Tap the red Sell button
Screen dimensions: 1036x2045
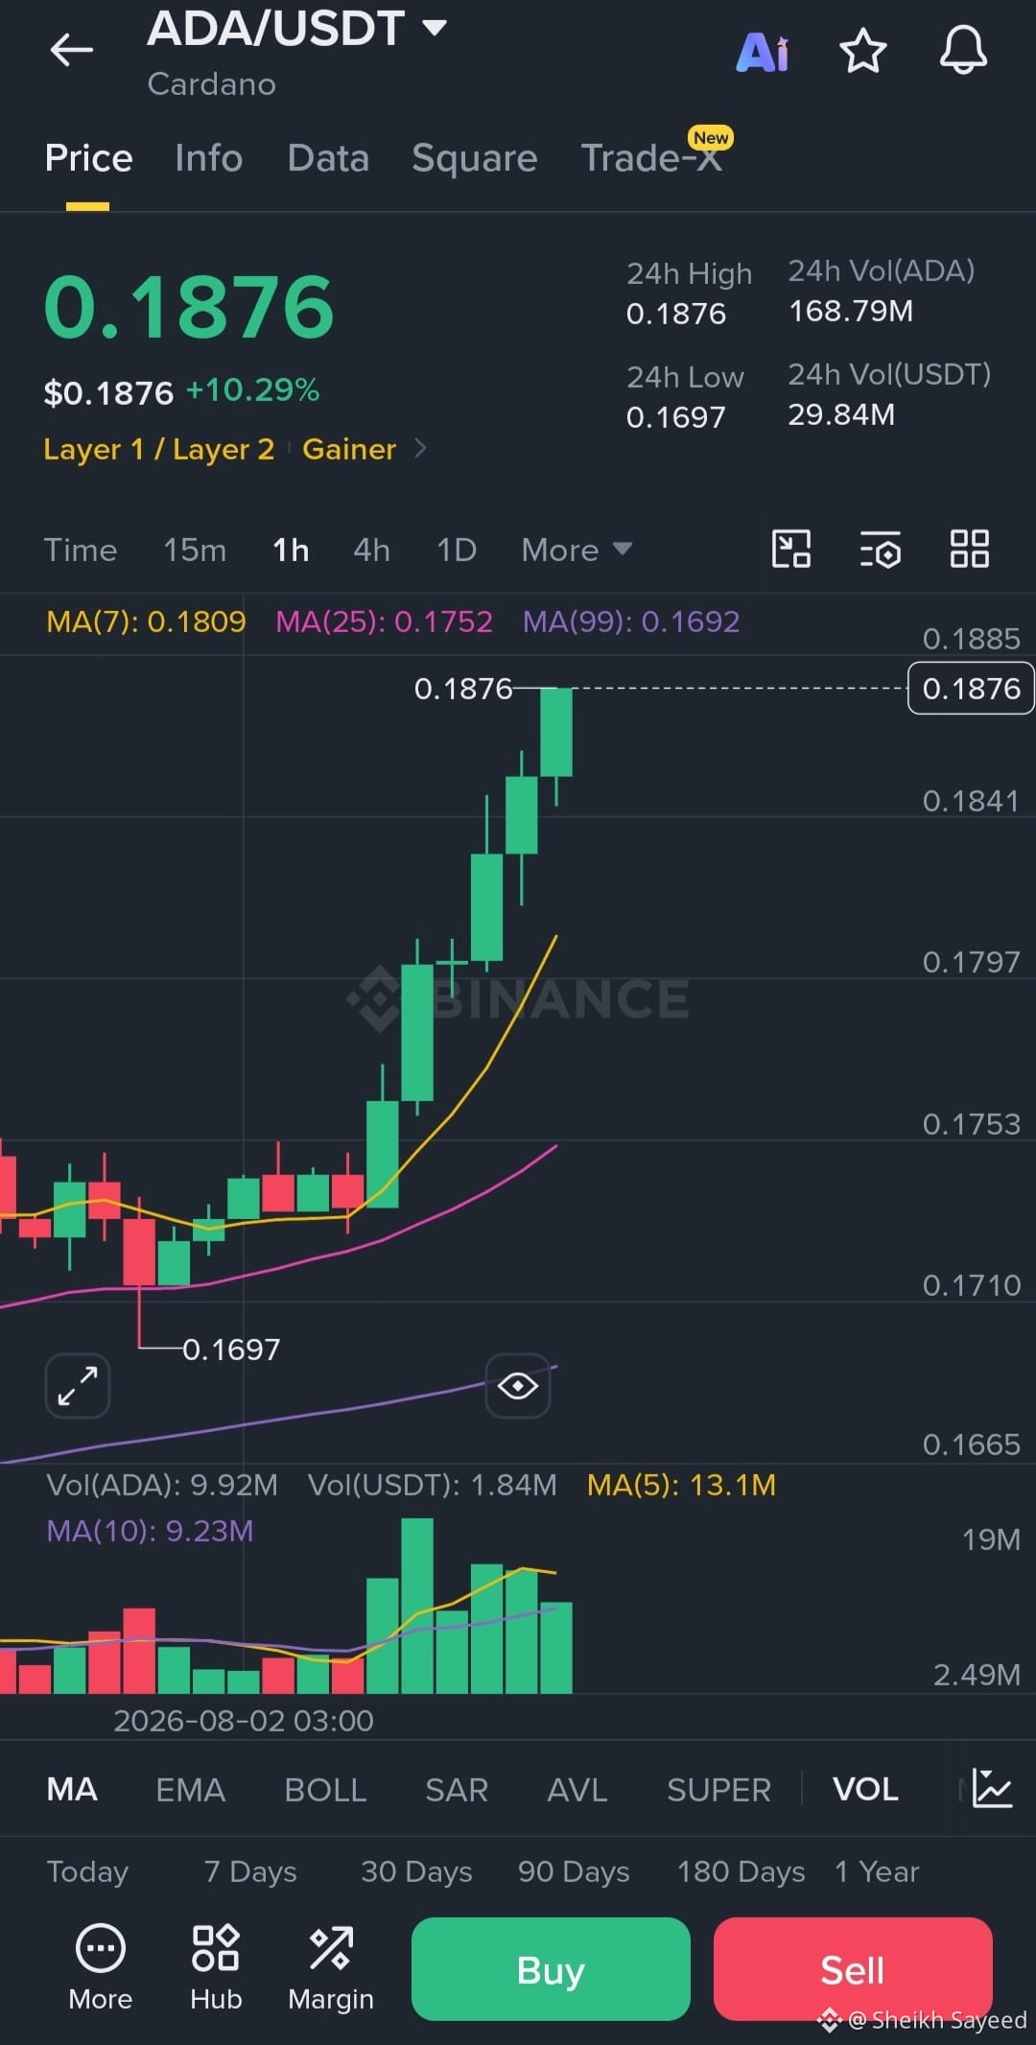pos(853,1969)
